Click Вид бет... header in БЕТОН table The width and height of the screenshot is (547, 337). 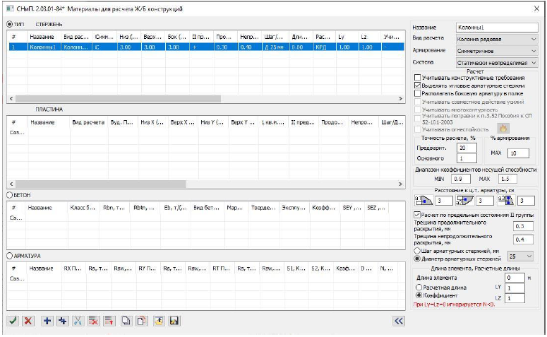pyautogui.click(x=207, y=208)
